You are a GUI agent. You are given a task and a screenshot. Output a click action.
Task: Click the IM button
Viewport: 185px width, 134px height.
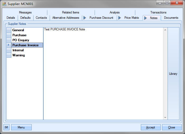click(x=6, y=127)
